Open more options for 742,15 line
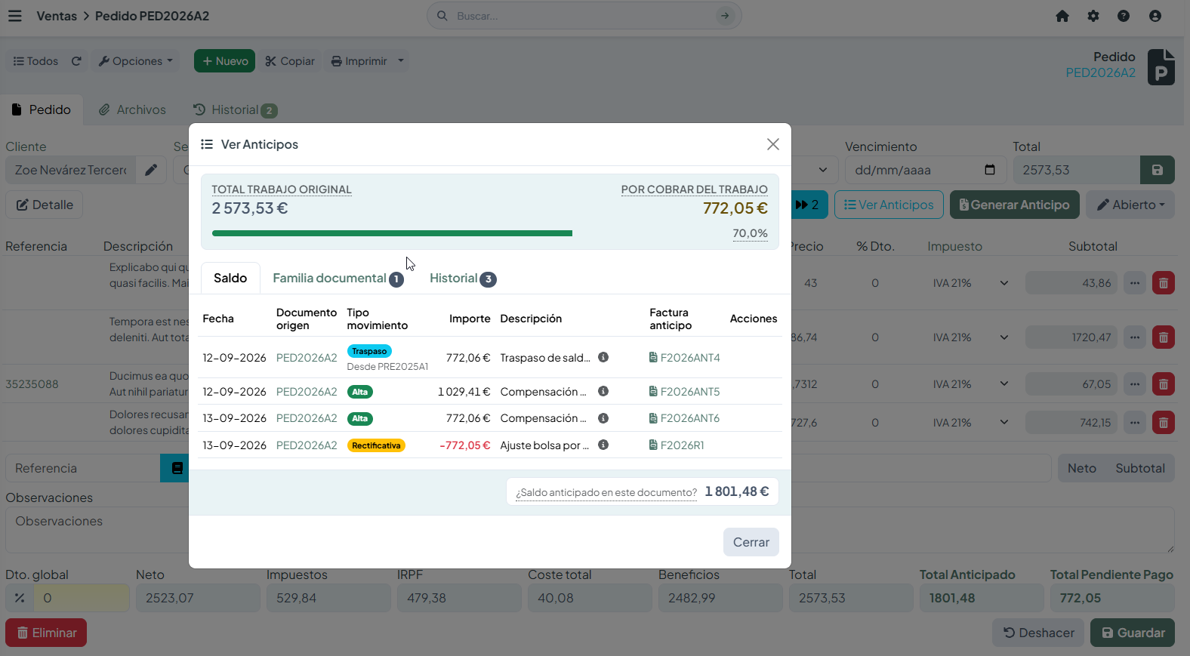 [1135, 423]
